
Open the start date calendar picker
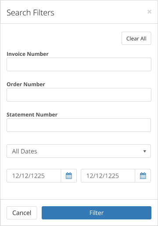pyautogui.click(x=69, y=176)
